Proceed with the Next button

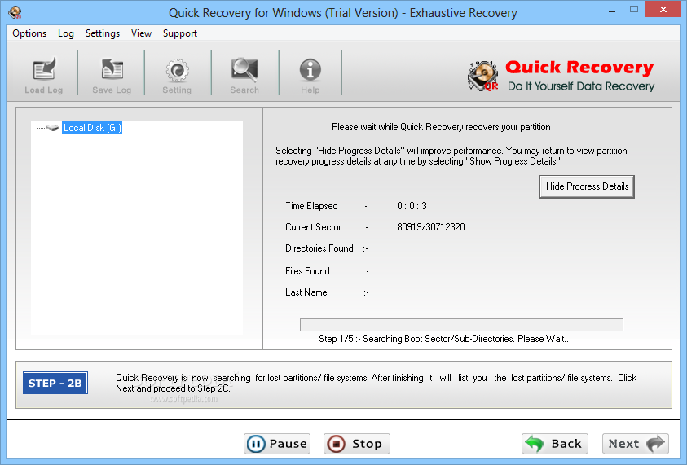tap(636, 444)
